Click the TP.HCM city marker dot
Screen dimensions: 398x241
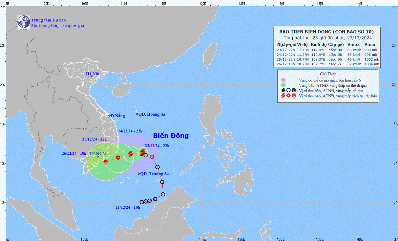point(98,157)
